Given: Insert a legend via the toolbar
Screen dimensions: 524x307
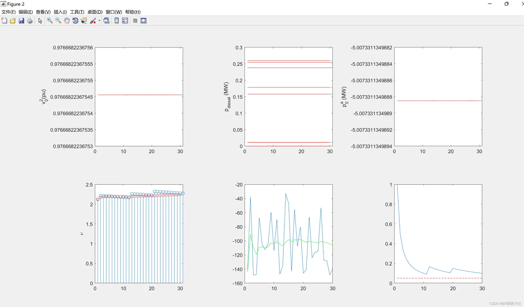Looking at the screenshot, I should click(125, 21).
